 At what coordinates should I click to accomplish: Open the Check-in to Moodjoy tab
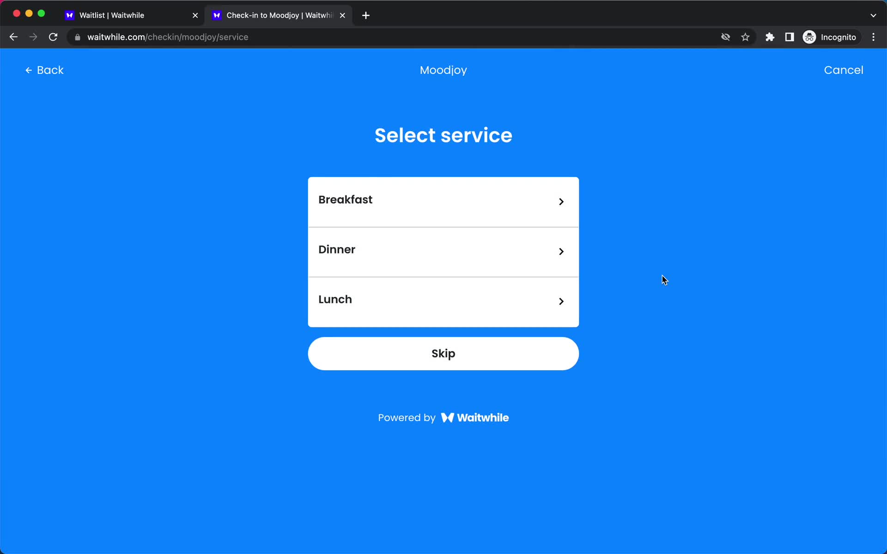point(279,15)
